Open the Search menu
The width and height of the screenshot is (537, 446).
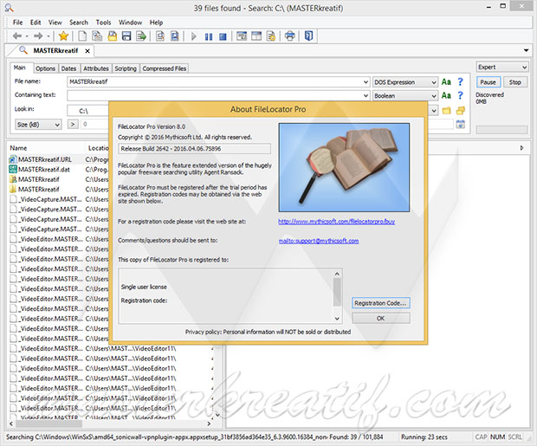pyautogui.click(x=79, y=23)
